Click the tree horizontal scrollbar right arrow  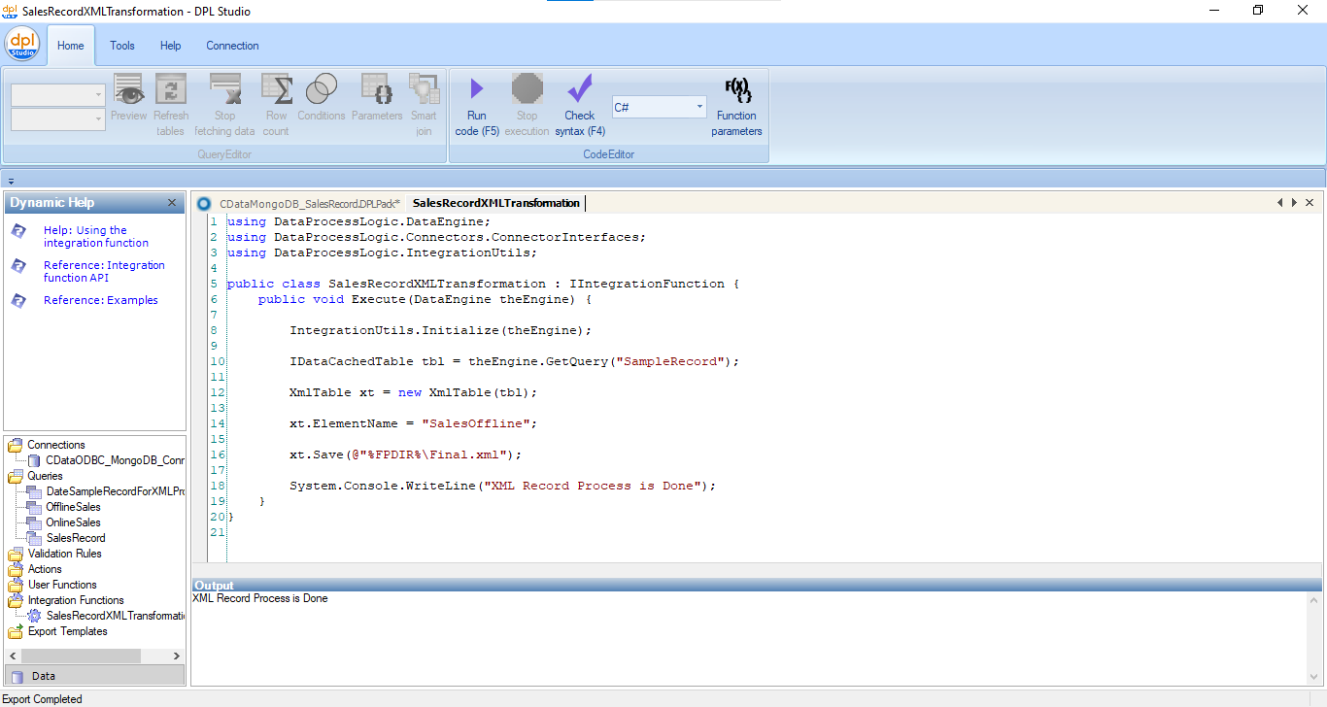tap(175, 656)
